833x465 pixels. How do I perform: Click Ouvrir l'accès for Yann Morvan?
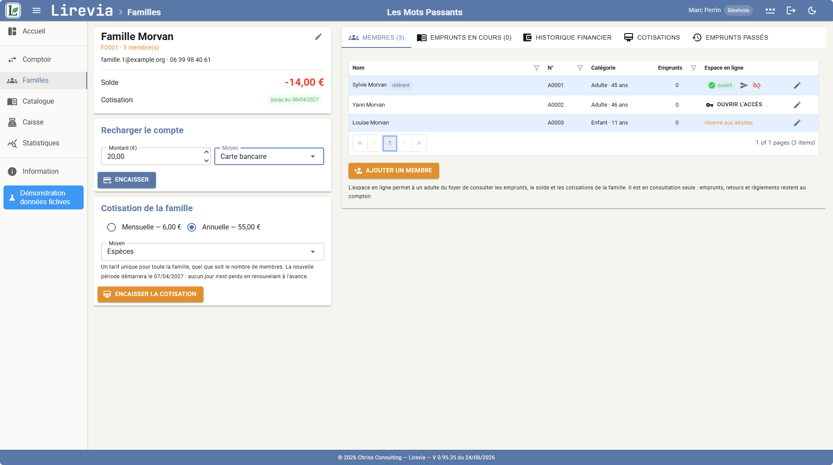click(x=734, y=104)
